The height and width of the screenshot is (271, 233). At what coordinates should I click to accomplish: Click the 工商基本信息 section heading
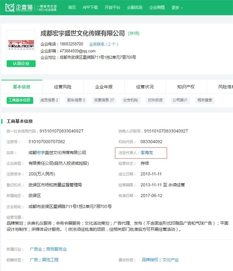pos(20,121)
